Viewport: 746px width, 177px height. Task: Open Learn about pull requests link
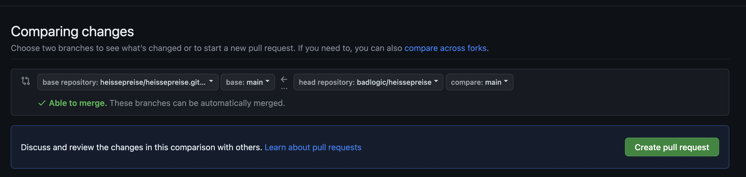313,147
